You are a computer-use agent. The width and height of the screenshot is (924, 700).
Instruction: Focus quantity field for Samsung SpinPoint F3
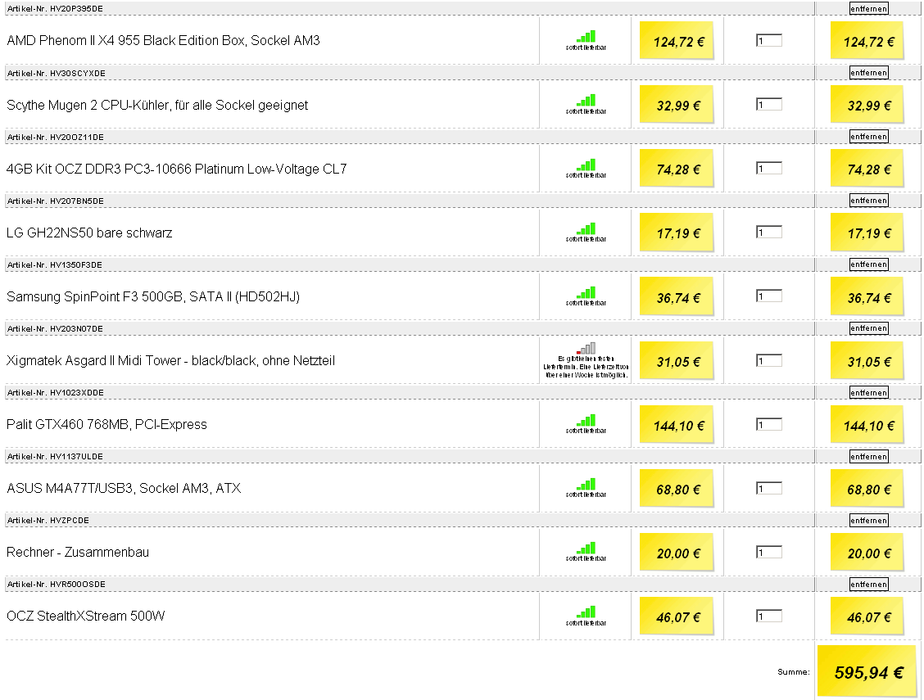coord(769,296)
